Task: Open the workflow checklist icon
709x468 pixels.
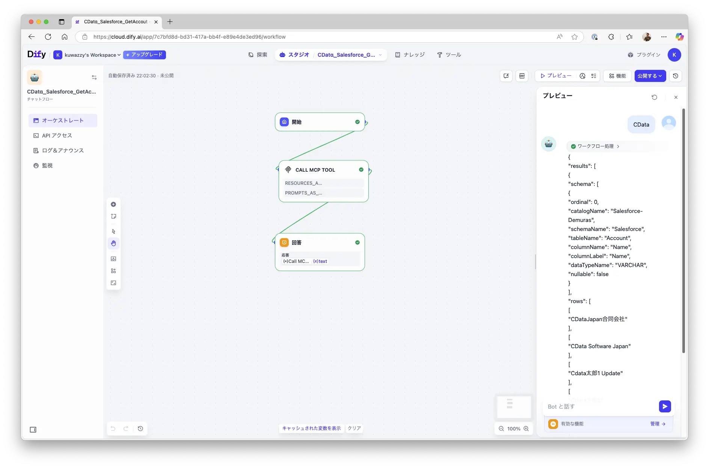Action: coord(594,76)
